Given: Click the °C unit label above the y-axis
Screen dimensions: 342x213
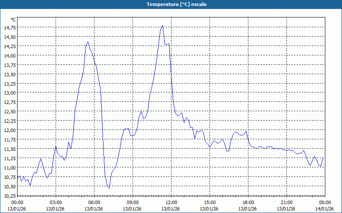Looking at the screenshot, I should pos(13,20).
